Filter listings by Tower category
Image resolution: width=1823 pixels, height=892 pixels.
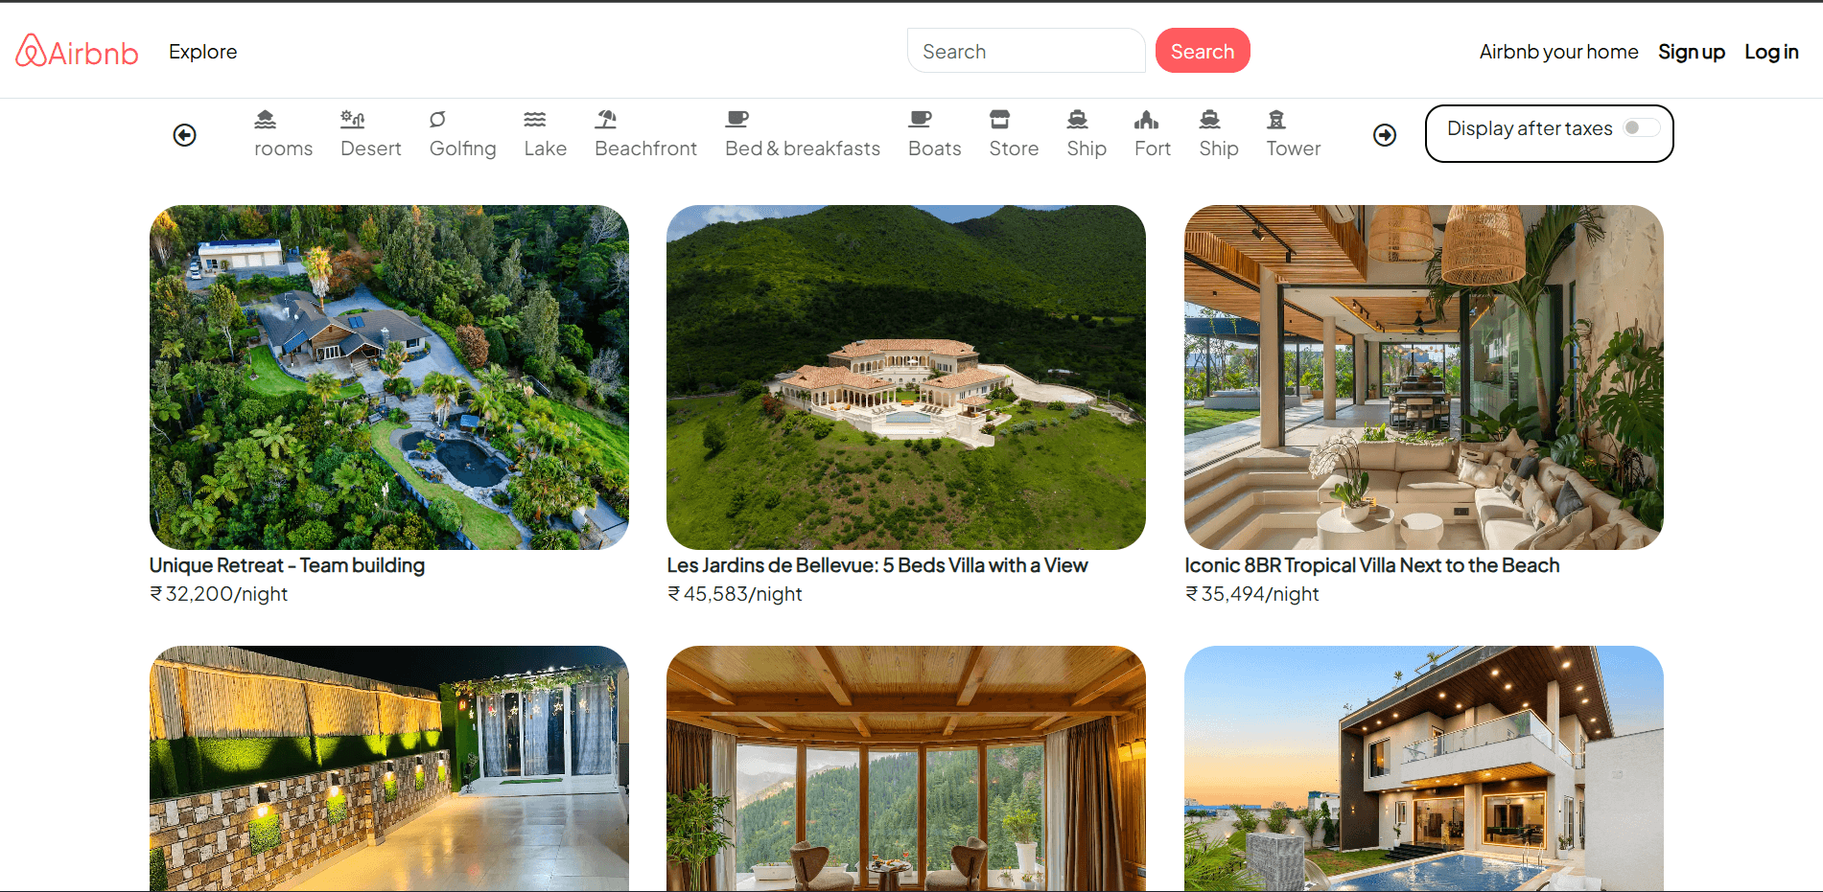pos(1294,134)
